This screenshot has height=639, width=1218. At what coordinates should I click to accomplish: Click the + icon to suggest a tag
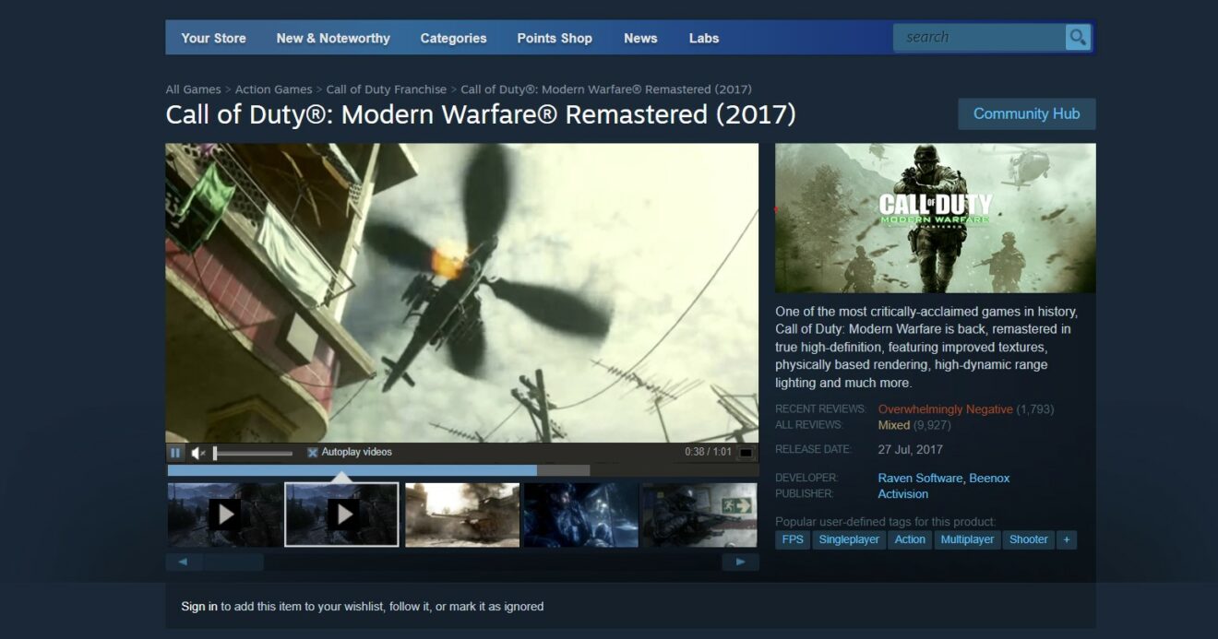point(1067,539)
